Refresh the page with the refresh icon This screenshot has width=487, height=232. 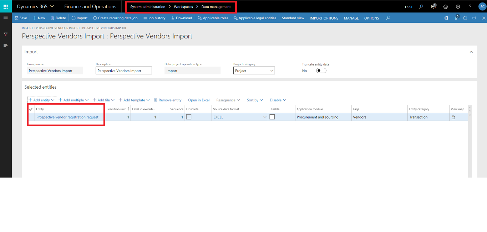(x=465, y=18)
